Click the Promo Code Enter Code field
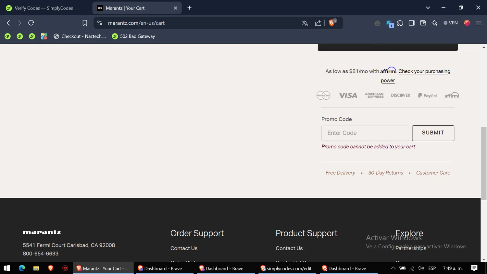This screenshot has height=274, width=487. (365, 133)
